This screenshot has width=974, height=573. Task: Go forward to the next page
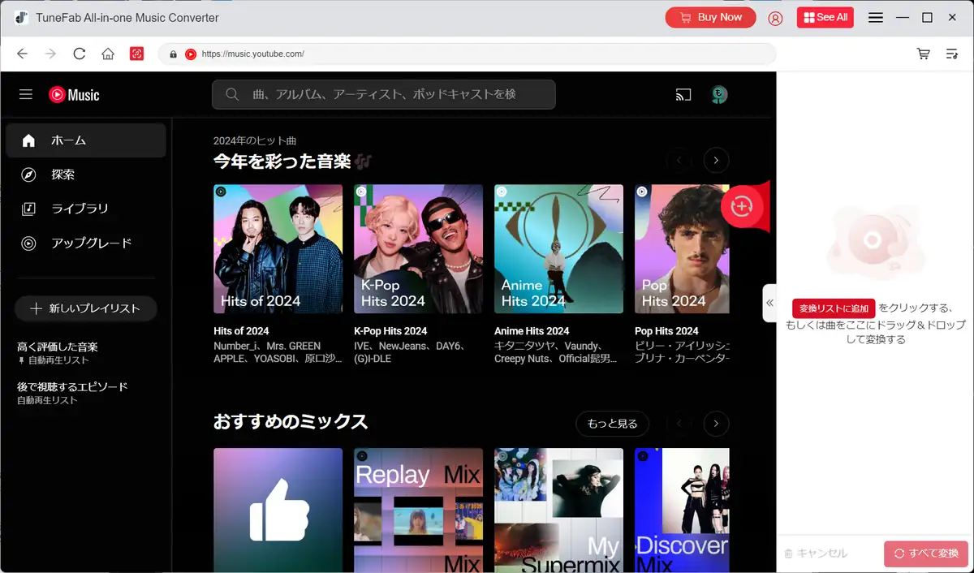(x=50, y=54)
